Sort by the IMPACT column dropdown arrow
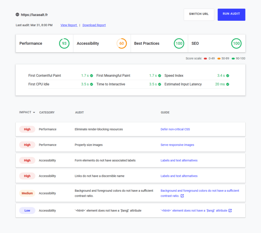Image resolution: width=261 pixels, height=233 pixels. 34,112
